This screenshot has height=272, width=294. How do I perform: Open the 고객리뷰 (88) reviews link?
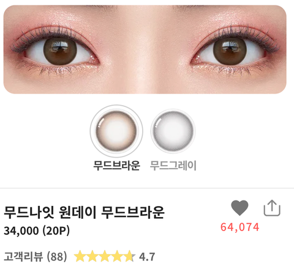pyautogui.click(x=36, y=257)
